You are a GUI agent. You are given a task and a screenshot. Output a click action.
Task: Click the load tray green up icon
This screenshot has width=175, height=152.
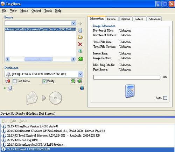[x=73, y=81]
